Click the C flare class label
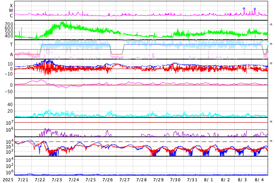Viewport: 275px width, 183px height. 11,16
